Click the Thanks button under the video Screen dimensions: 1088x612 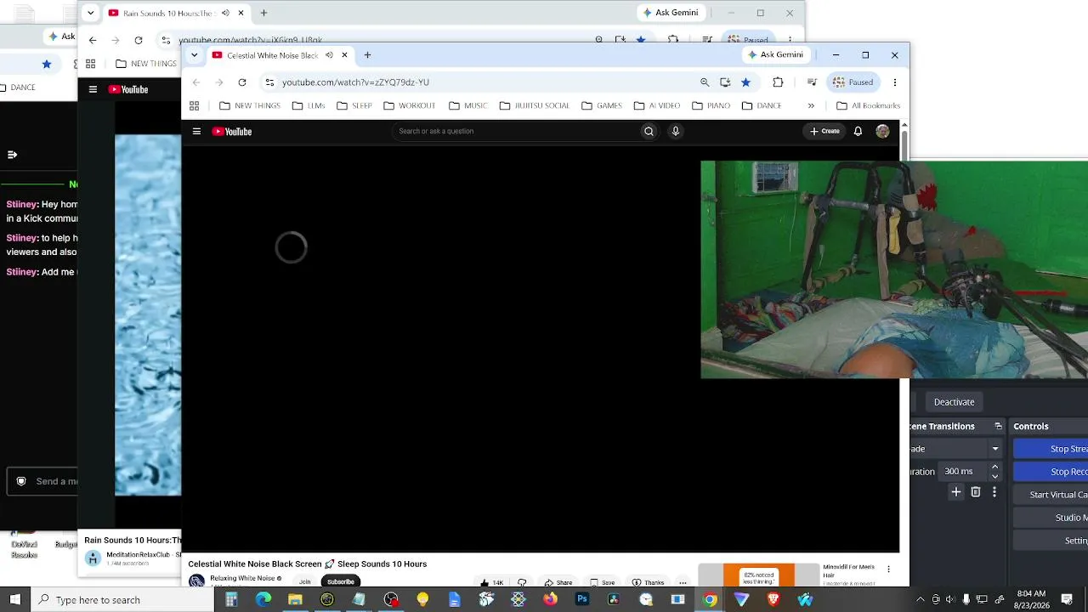click(648, 583)
